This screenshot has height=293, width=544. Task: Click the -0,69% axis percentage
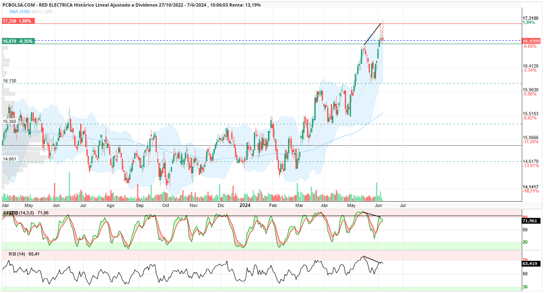pyautogui.click(x=529, y=46)
